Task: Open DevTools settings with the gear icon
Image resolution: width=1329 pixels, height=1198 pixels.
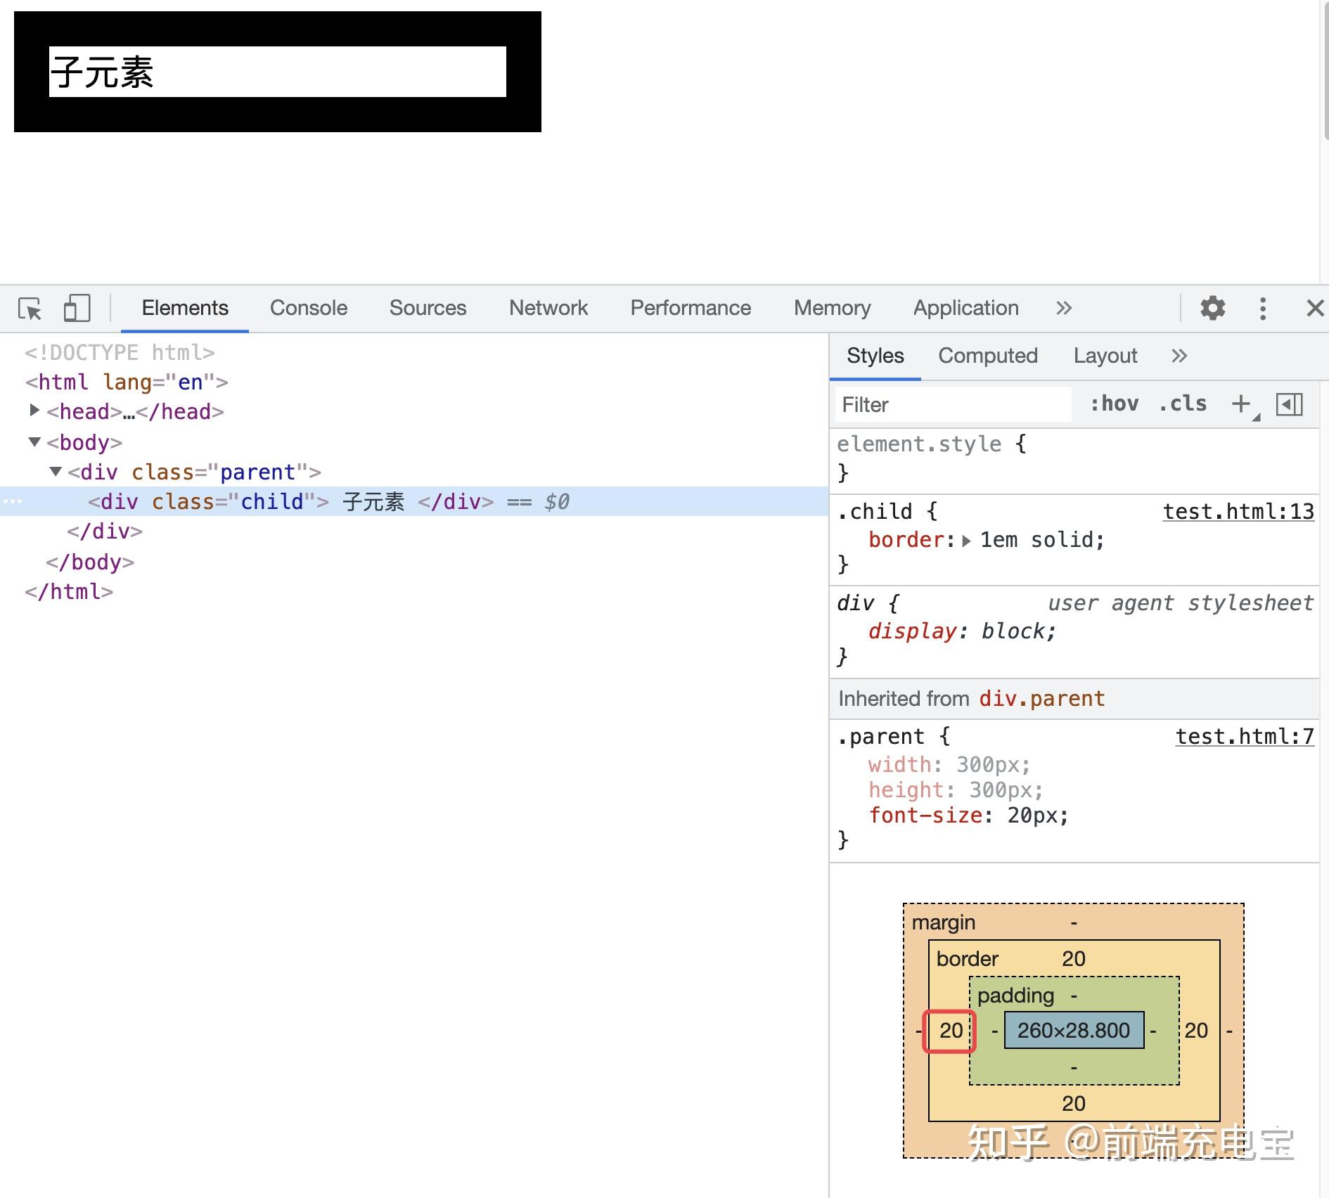Action: coord(1212,308)
